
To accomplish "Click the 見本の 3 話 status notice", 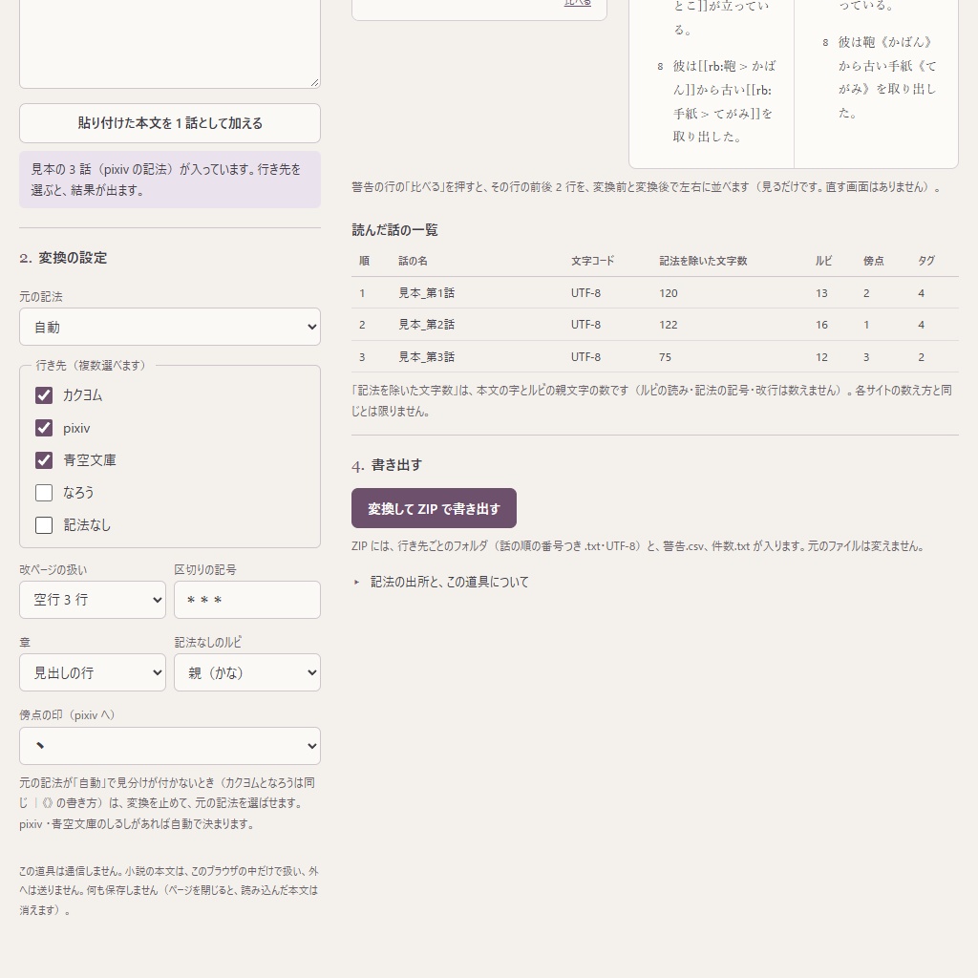I will click(x=170, y=180).
